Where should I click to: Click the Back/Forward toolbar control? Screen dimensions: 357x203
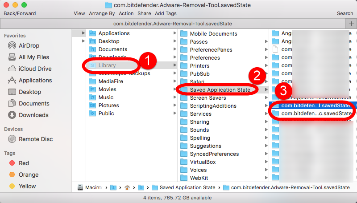click(20, 13)
